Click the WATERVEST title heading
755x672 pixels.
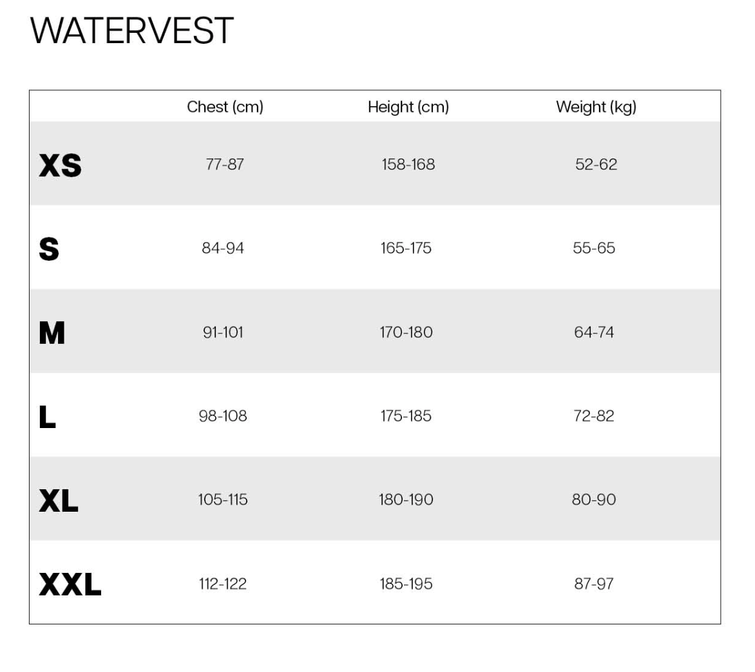click(x=131, y=30)
